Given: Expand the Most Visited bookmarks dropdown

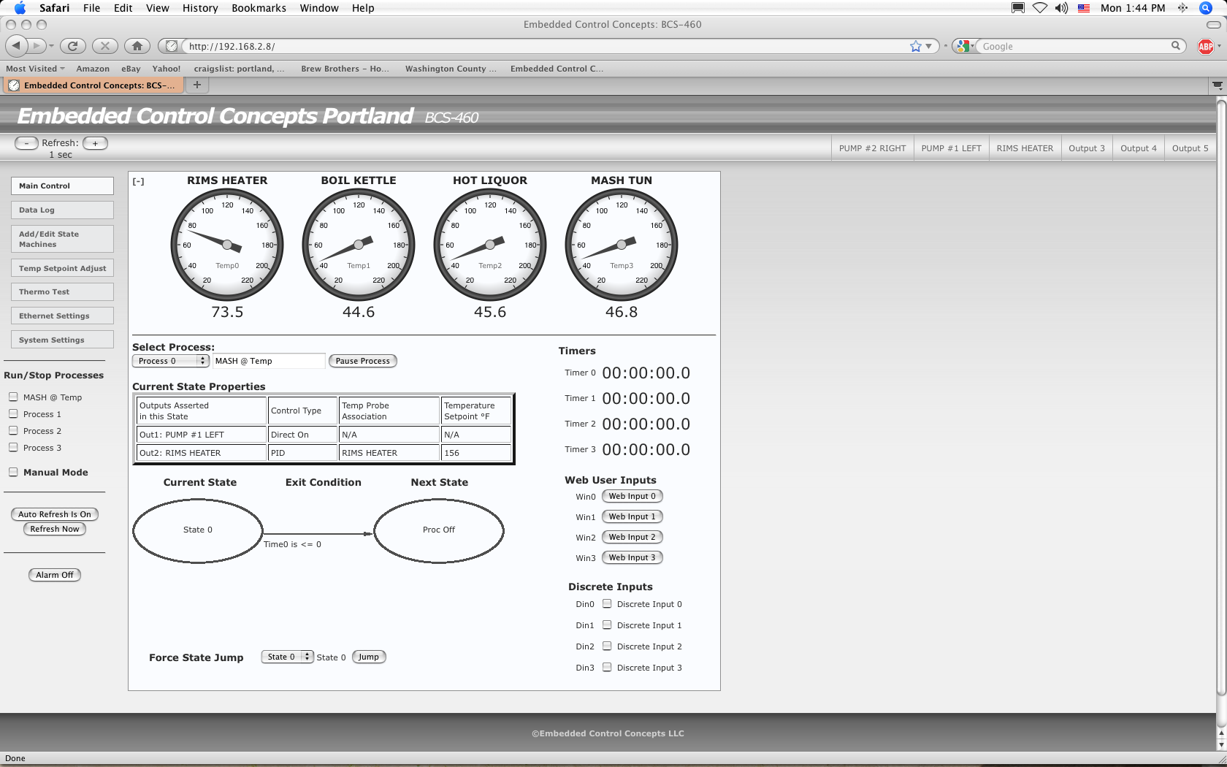Looking at the screenshot, I should pyautogui.click(x=35, y=69).
